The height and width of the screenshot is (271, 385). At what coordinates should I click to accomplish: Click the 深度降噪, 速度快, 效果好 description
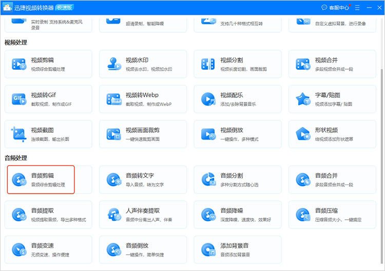point(246,220)
